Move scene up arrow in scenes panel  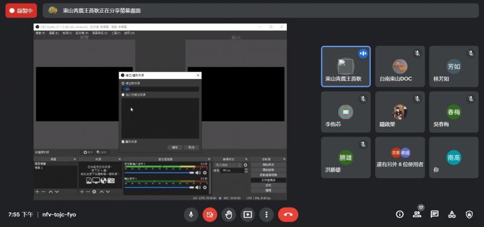[x=51, y=191]
